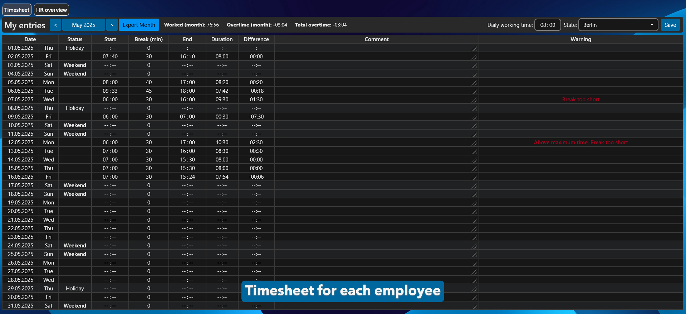The image size is (686, 314).
Task: Edit Break value on 23.05.2025
Action: [x=149, y=237]
